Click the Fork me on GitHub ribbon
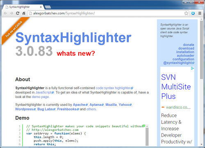 [x=14, y=30]
